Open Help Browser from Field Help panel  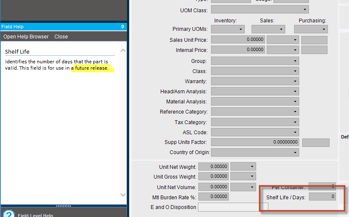click(26, 36)
